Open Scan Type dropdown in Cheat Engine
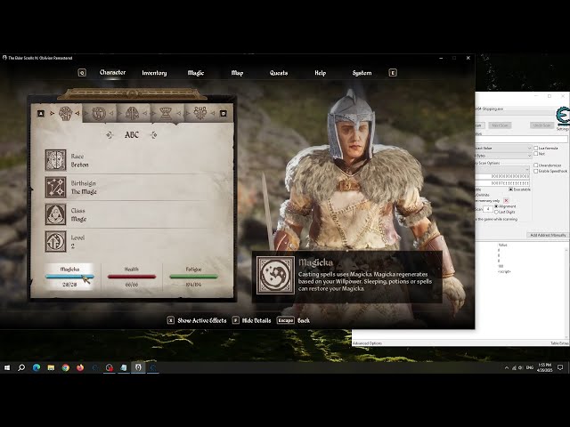 pos(503,149)
